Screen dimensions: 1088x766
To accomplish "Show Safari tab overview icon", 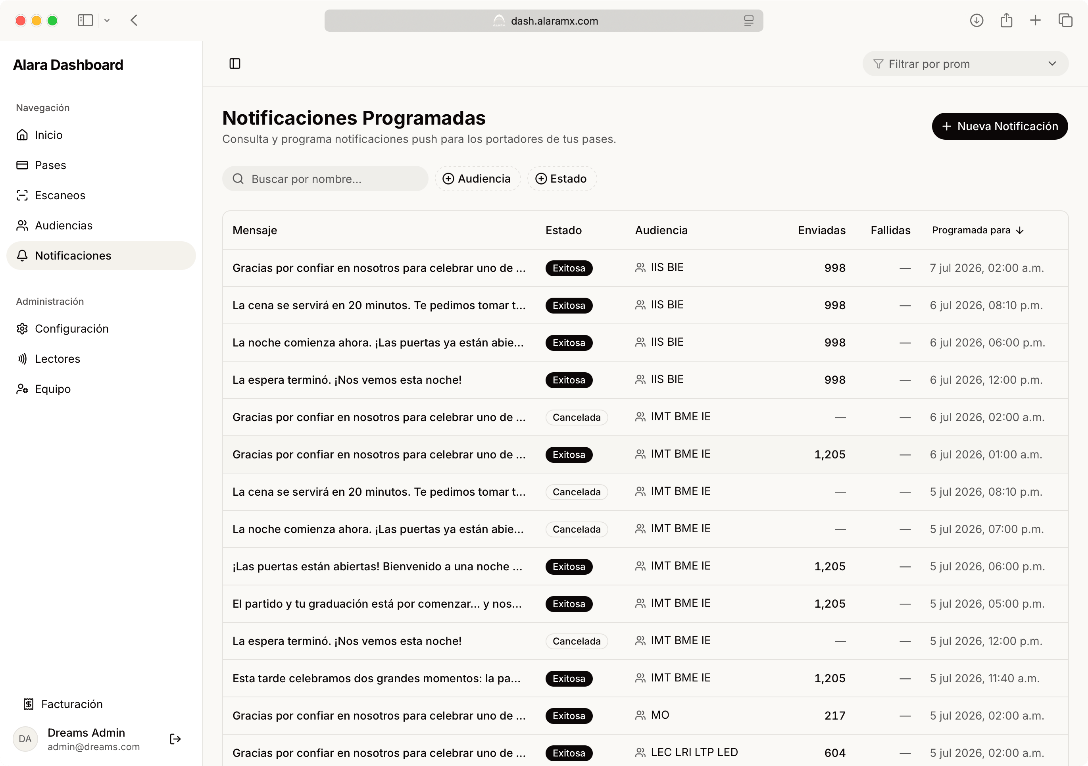I will (1065, 20).
